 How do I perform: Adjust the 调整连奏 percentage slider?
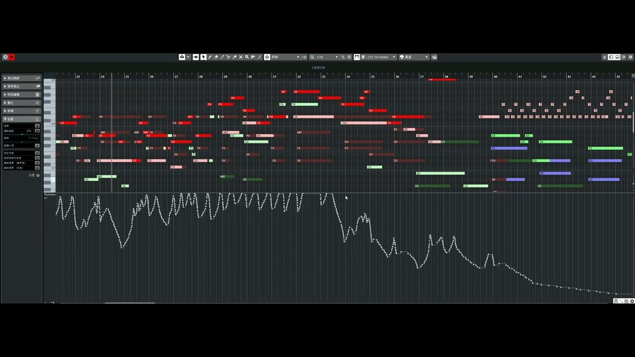coord(22,134)
